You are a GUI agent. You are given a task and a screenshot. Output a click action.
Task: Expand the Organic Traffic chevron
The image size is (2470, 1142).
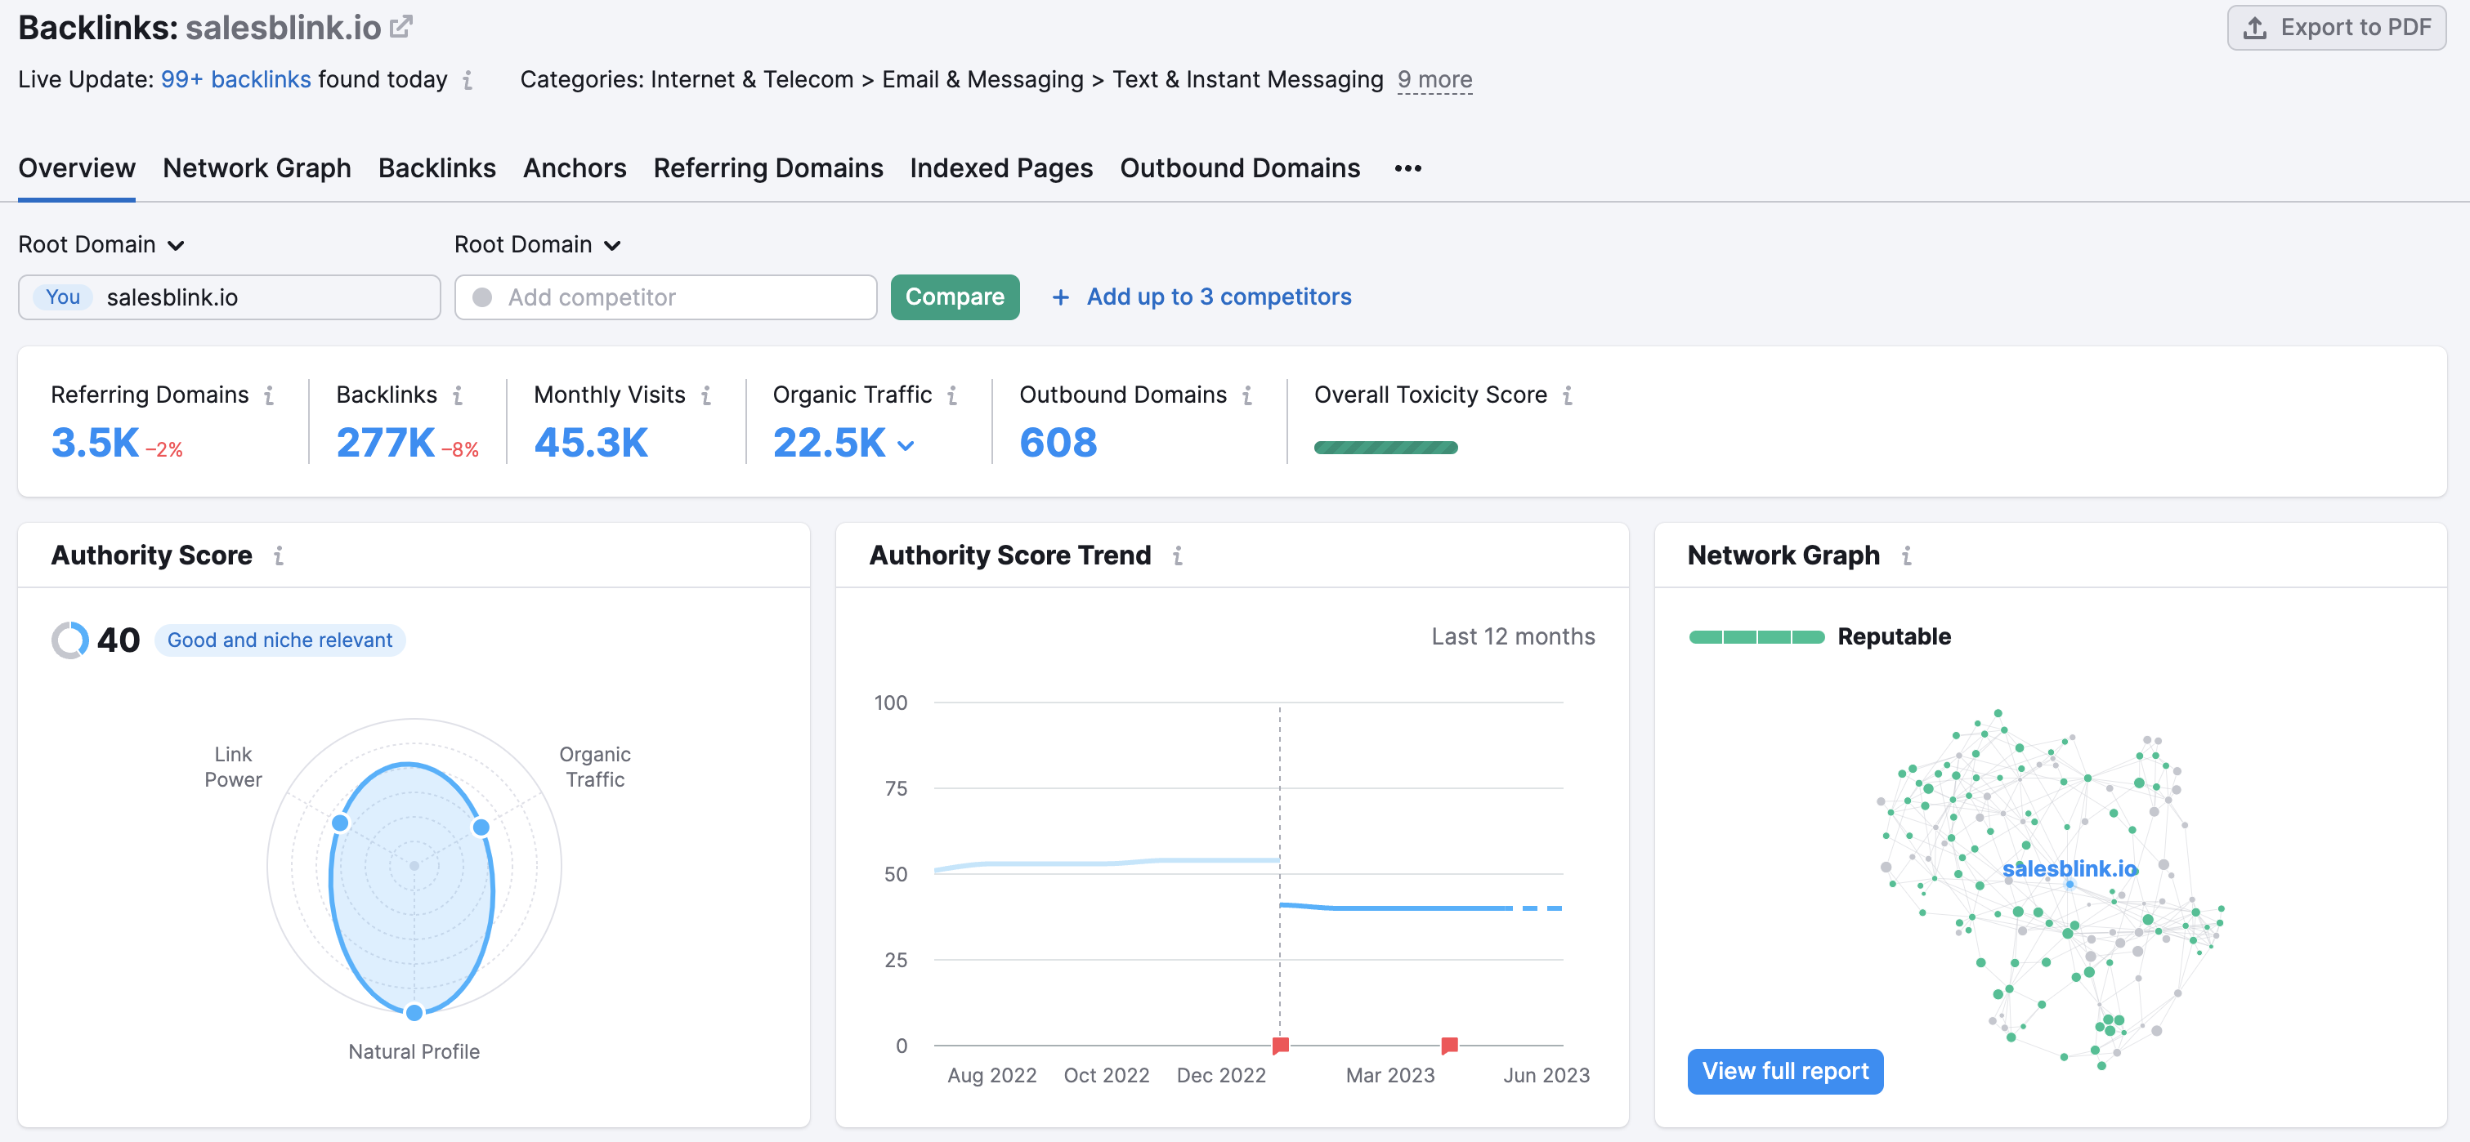(x=905, y=445)
